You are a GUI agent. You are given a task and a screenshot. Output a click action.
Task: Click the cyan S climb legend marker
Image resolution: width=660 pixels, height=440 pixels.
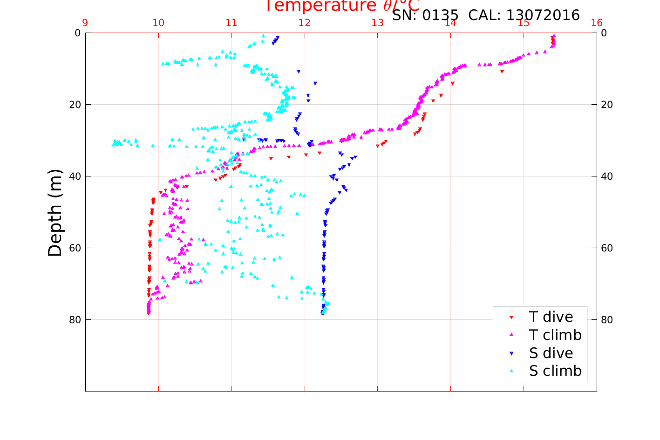click(x=511, y=371)
